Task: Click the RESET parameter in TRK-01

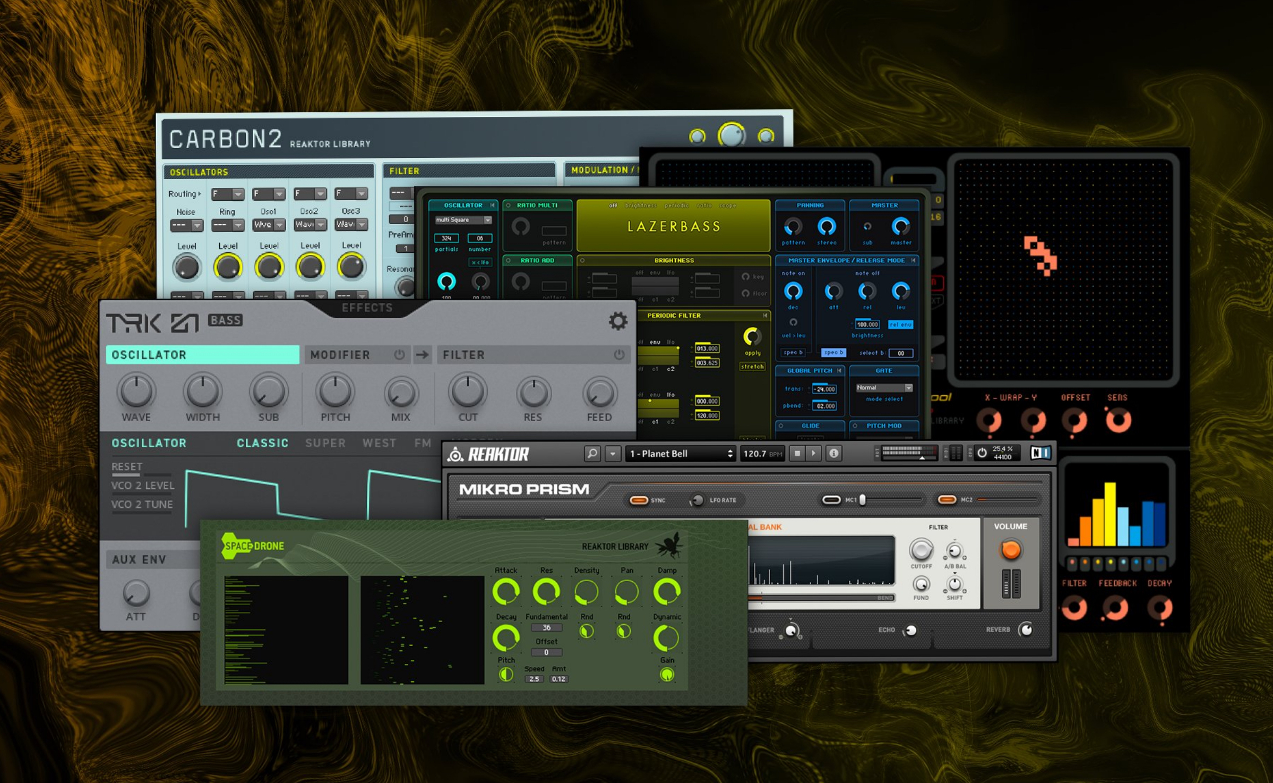Action: point(127,466)
